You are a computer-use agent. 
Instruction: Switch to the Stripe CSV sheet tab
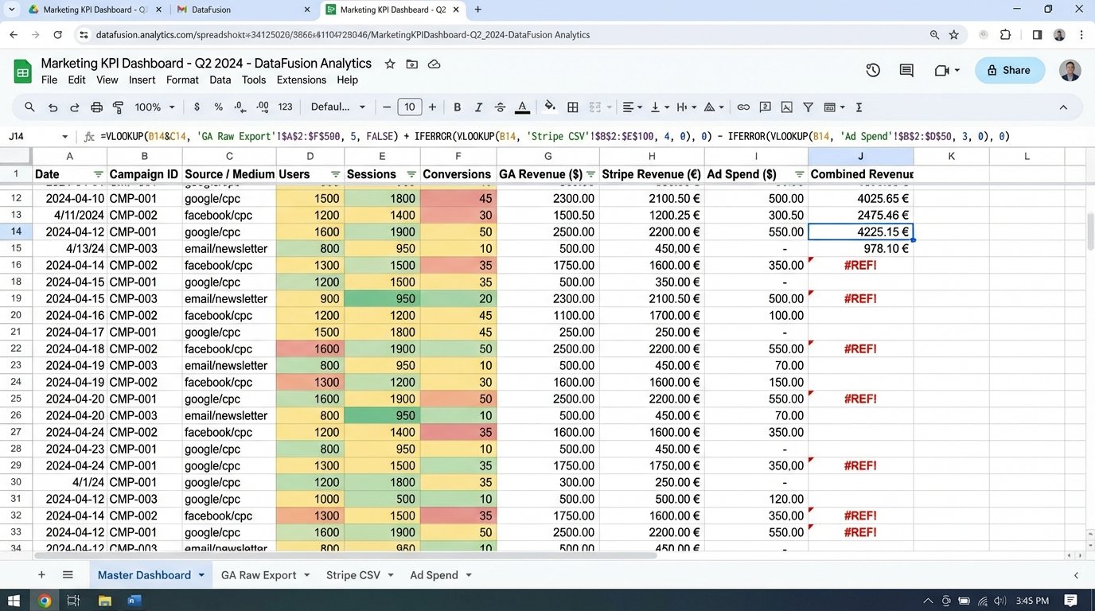[x=353, y=574]
